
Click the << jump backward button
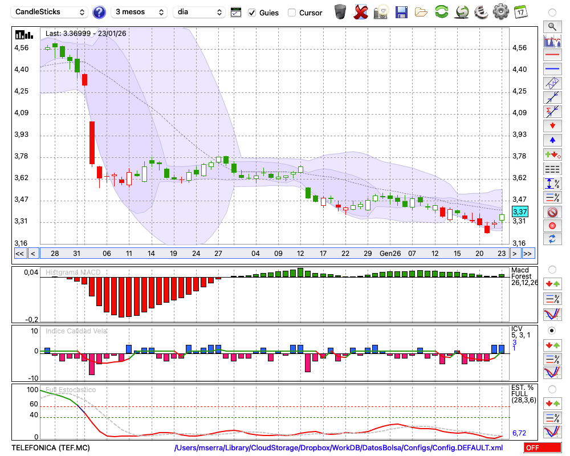19,253
